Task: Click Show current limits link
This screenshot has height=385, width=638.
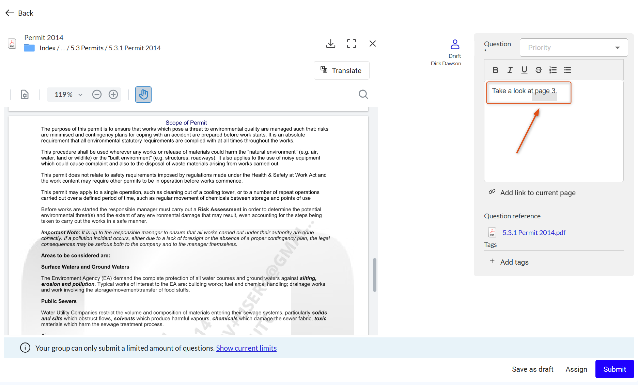Action: click(x=246, y=348)
